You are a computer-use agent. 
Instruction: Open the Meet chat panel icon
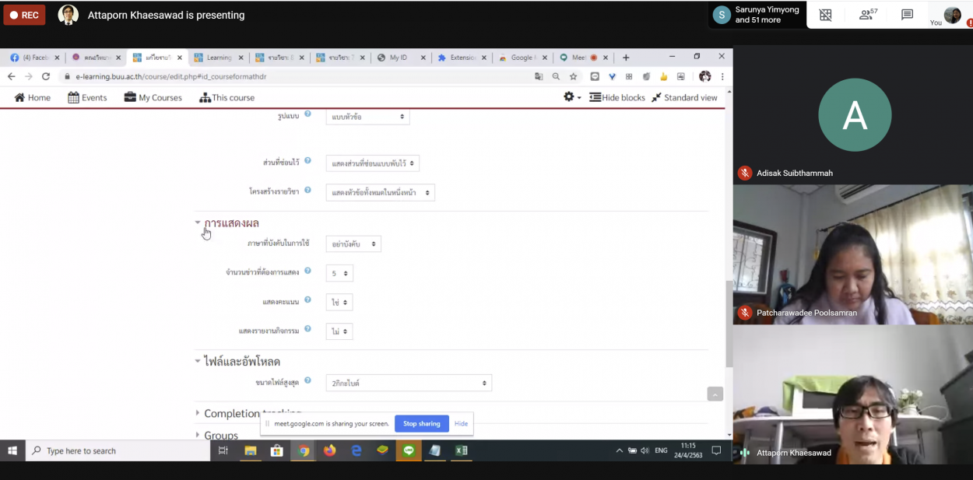pos(907,15)
